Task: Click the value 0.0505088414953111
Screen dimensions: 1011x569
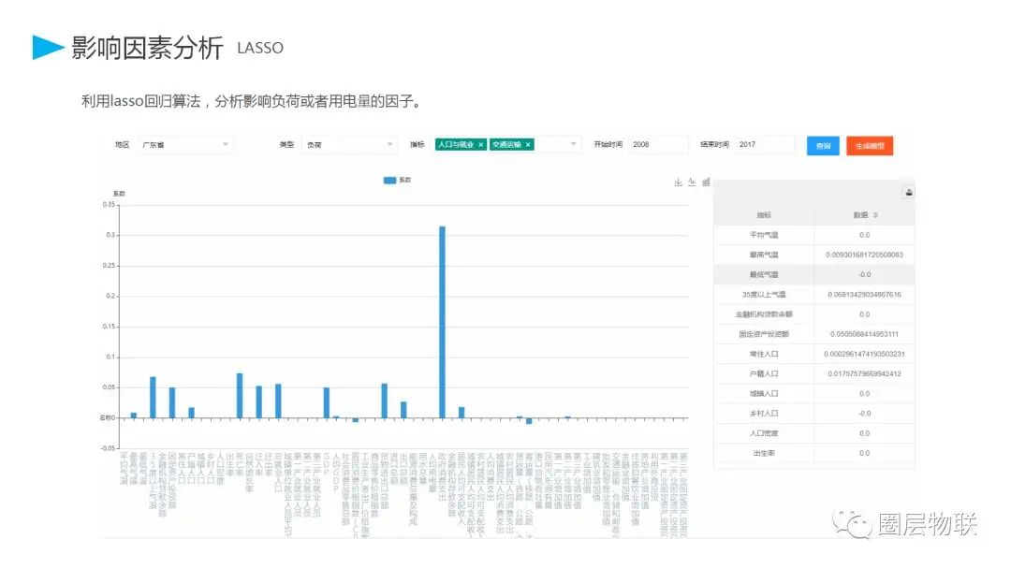Action: point(865,334)
